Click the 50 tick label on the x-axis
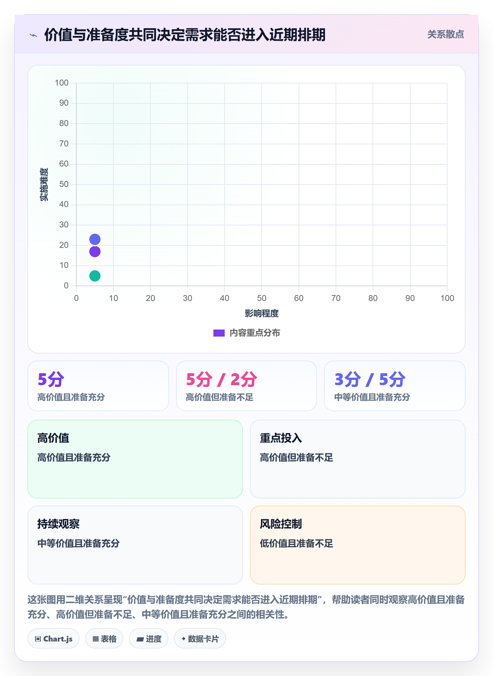This screenshot has width=493, height=676. click(x=262, y=298)
